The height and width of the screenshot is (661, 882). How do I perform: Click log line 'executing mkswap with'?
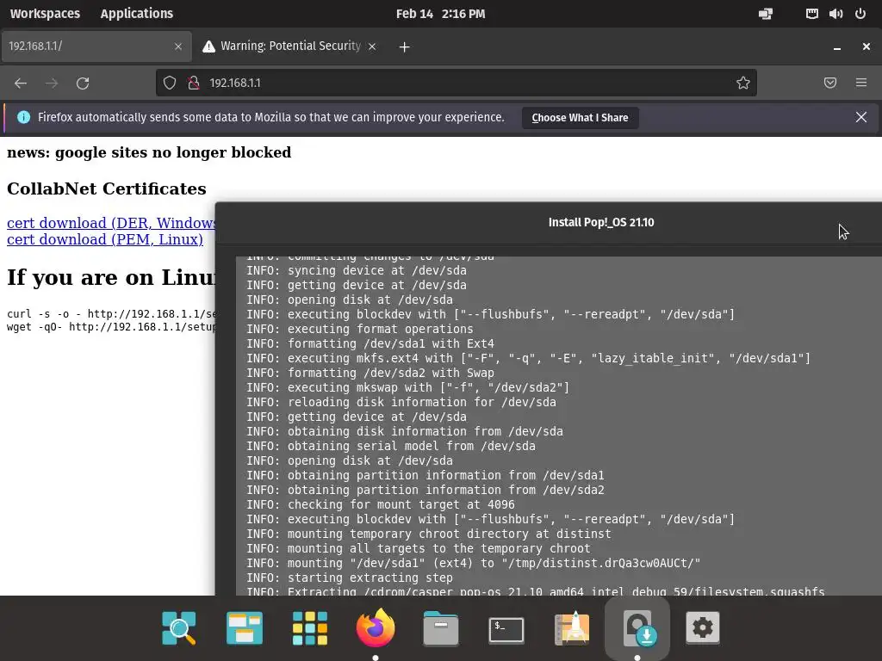coord(407,387)
